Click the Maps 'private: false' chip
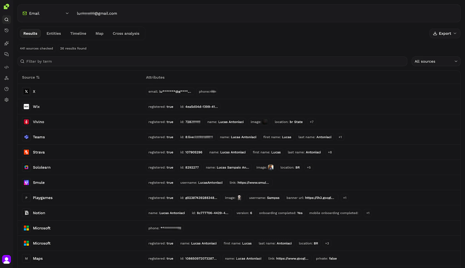 [326, 258]
